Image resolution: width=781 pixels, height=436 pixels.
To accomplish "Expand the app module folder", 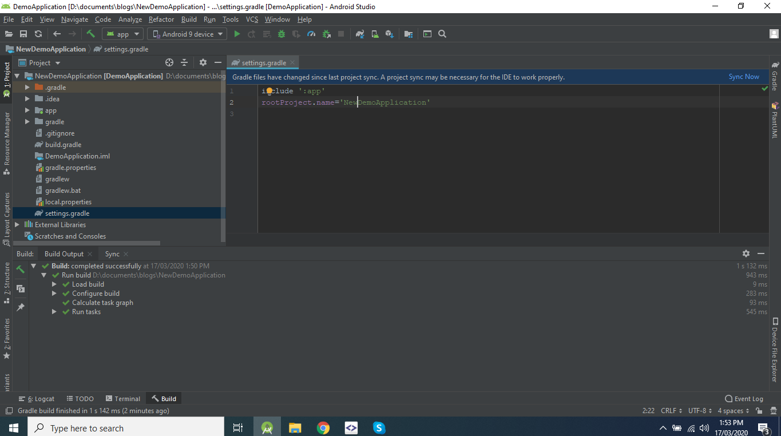I will [x=27, y=110].
